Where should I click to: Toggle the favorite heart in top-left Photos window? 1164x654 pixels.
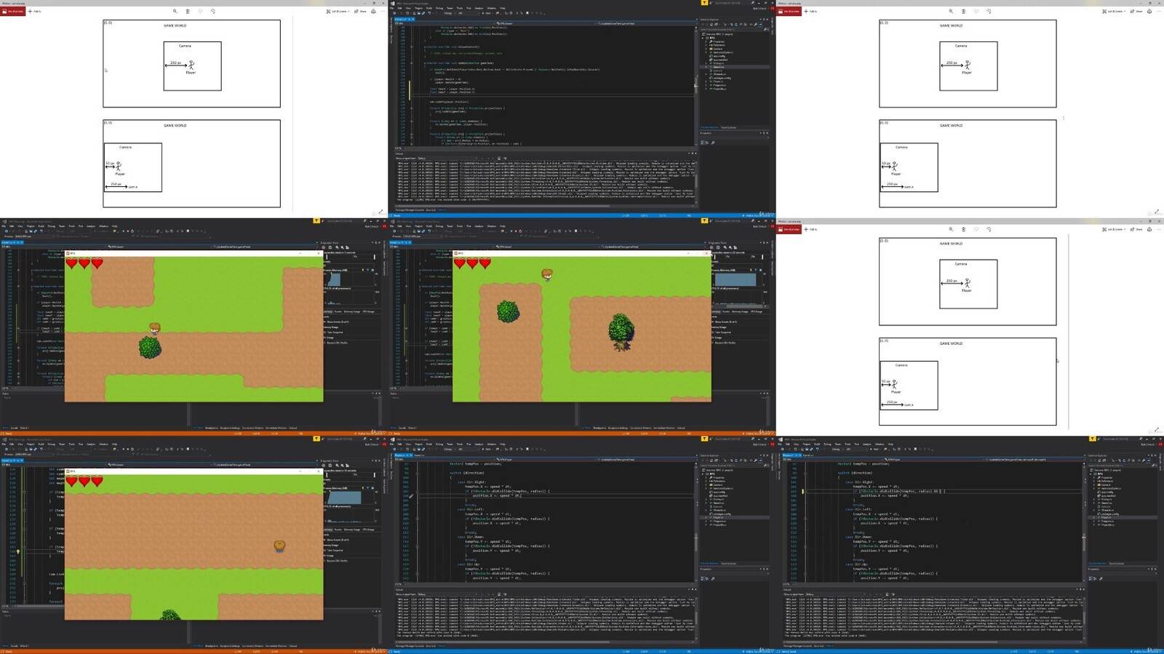200,11
